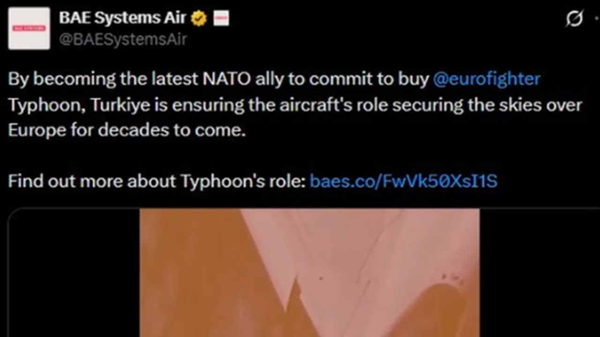The height and width of the screenshot is (337, 600).
Task: Click the verification badge beside the username
Action: 199,18
